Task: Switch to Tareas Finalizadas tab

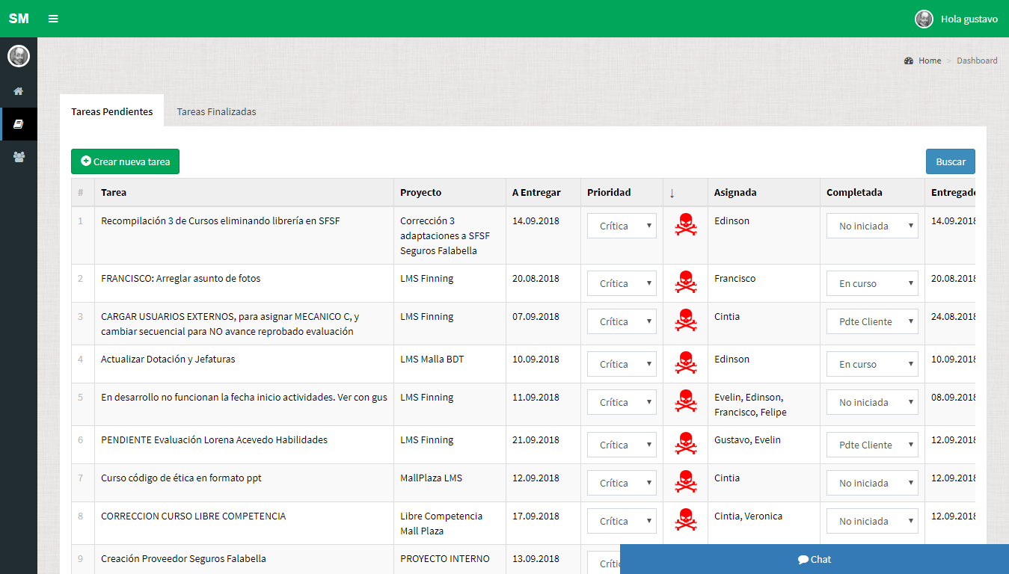Action: [216, 111]
